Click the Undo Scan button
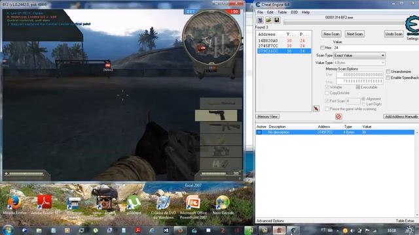419x235 pixels. click(x=394, y=34)
